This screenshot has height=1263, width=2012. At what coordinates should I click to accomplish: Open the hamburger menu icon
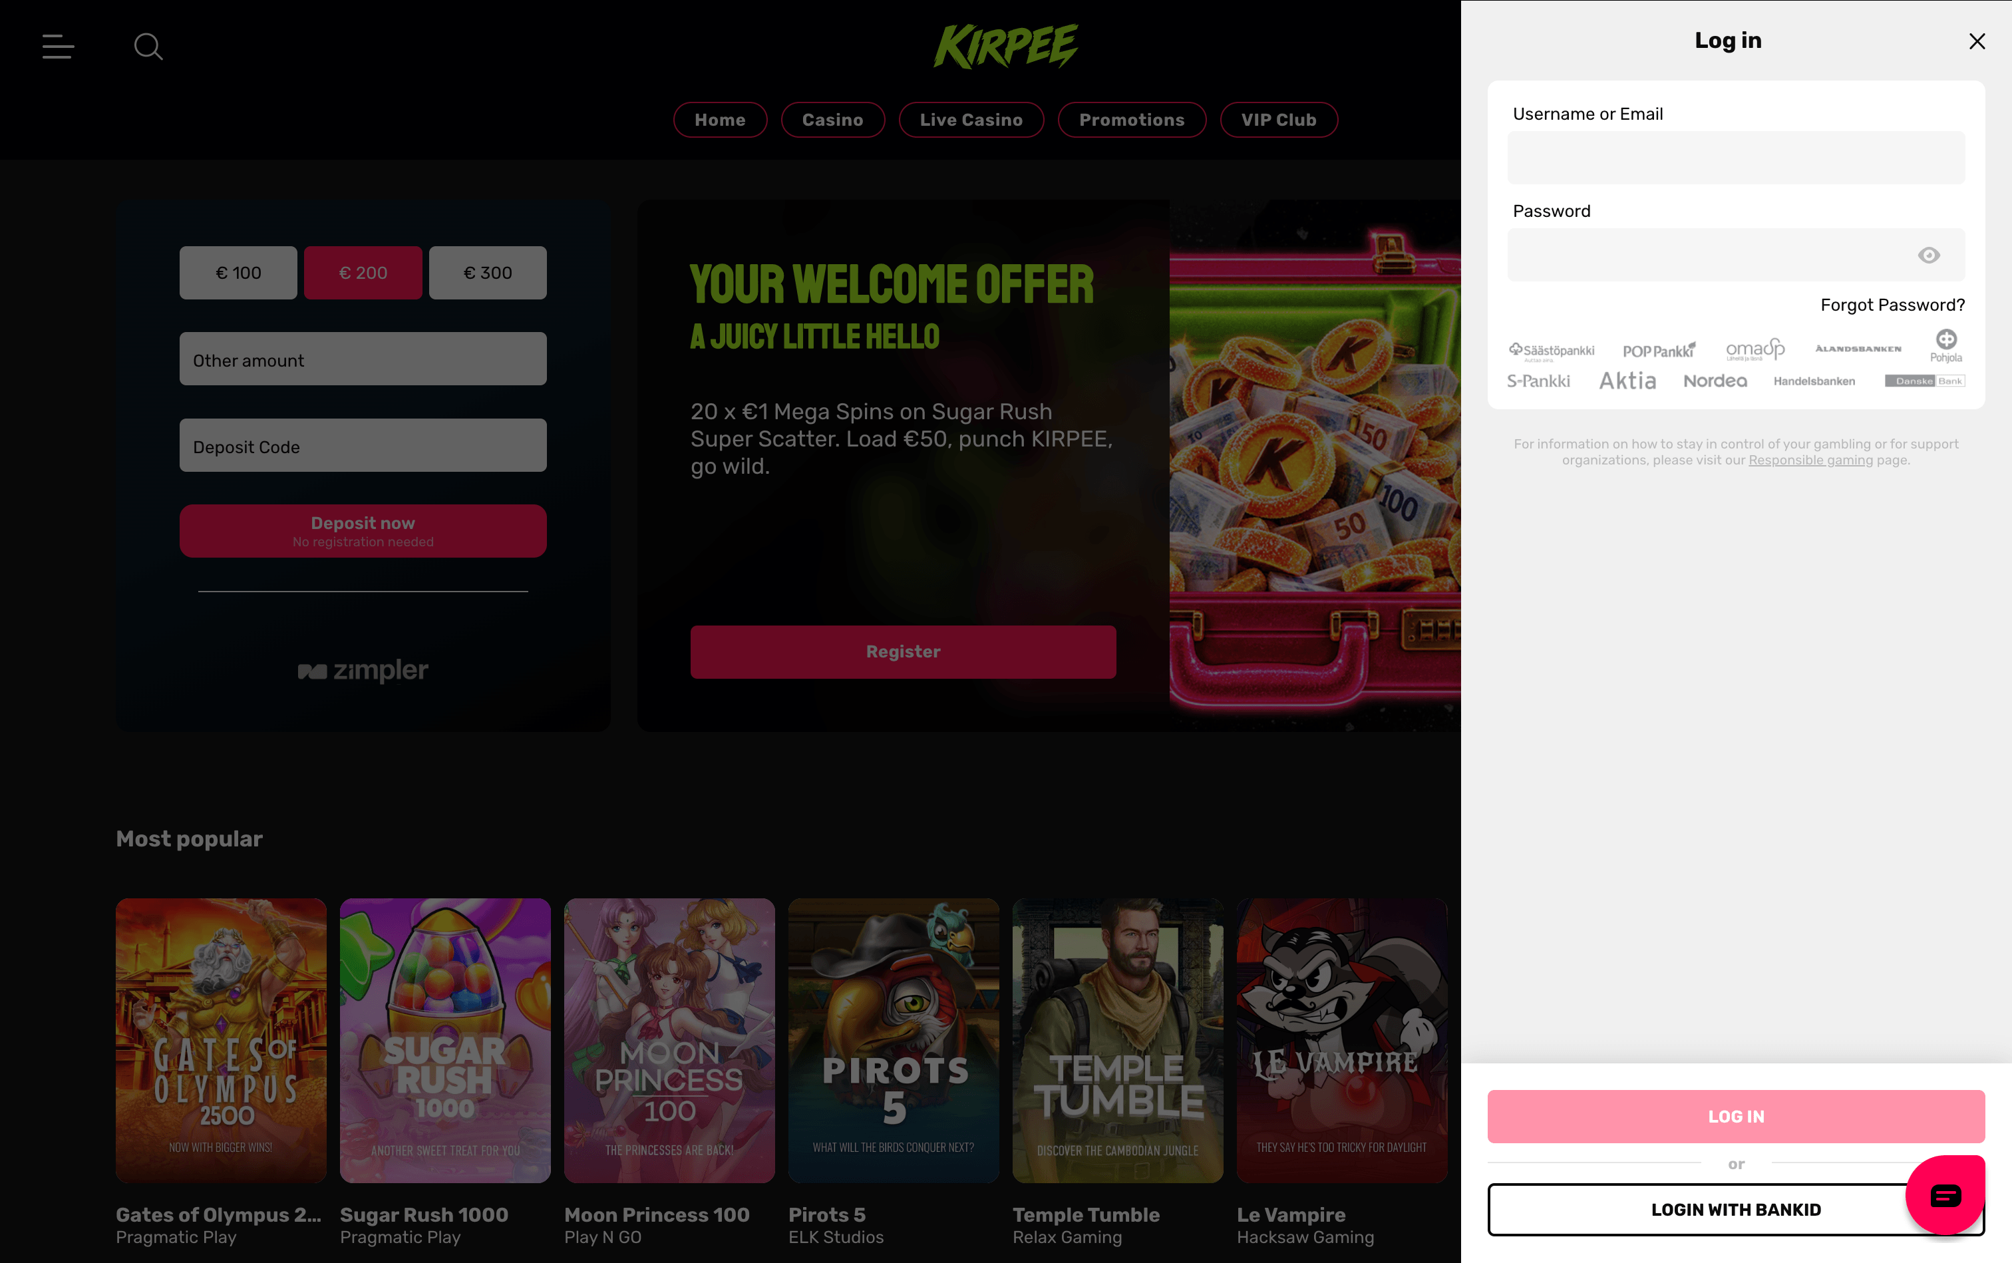[59, 47]
